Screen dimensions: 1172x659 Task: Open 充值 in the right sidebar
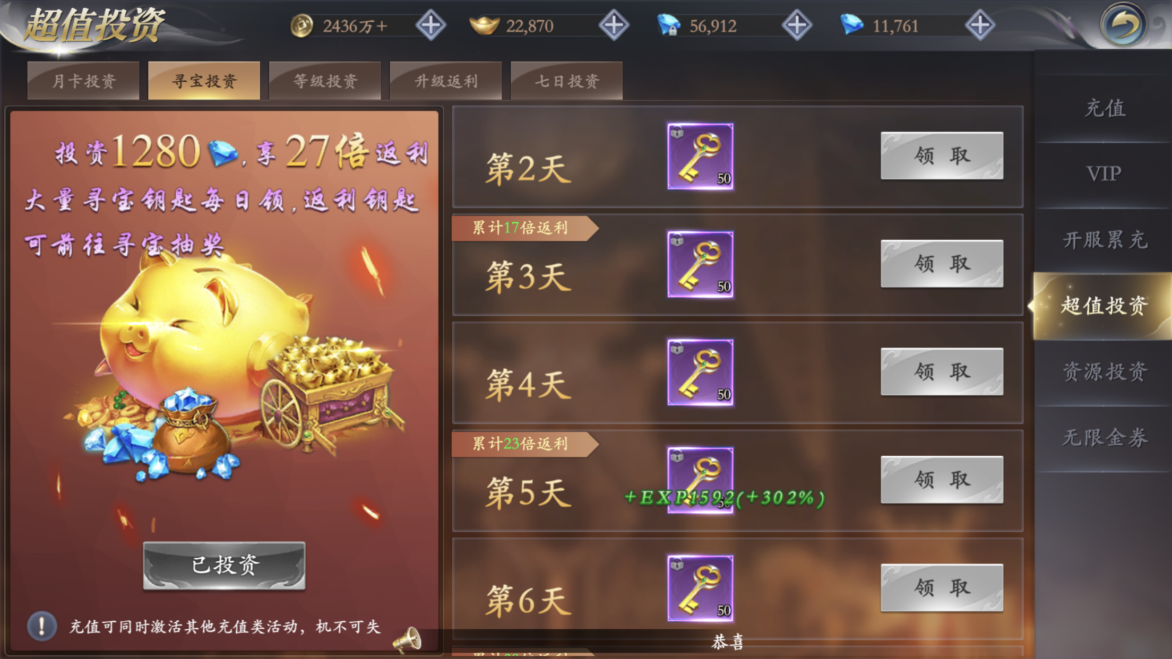pyautogui.click(x=1104, y=108)
